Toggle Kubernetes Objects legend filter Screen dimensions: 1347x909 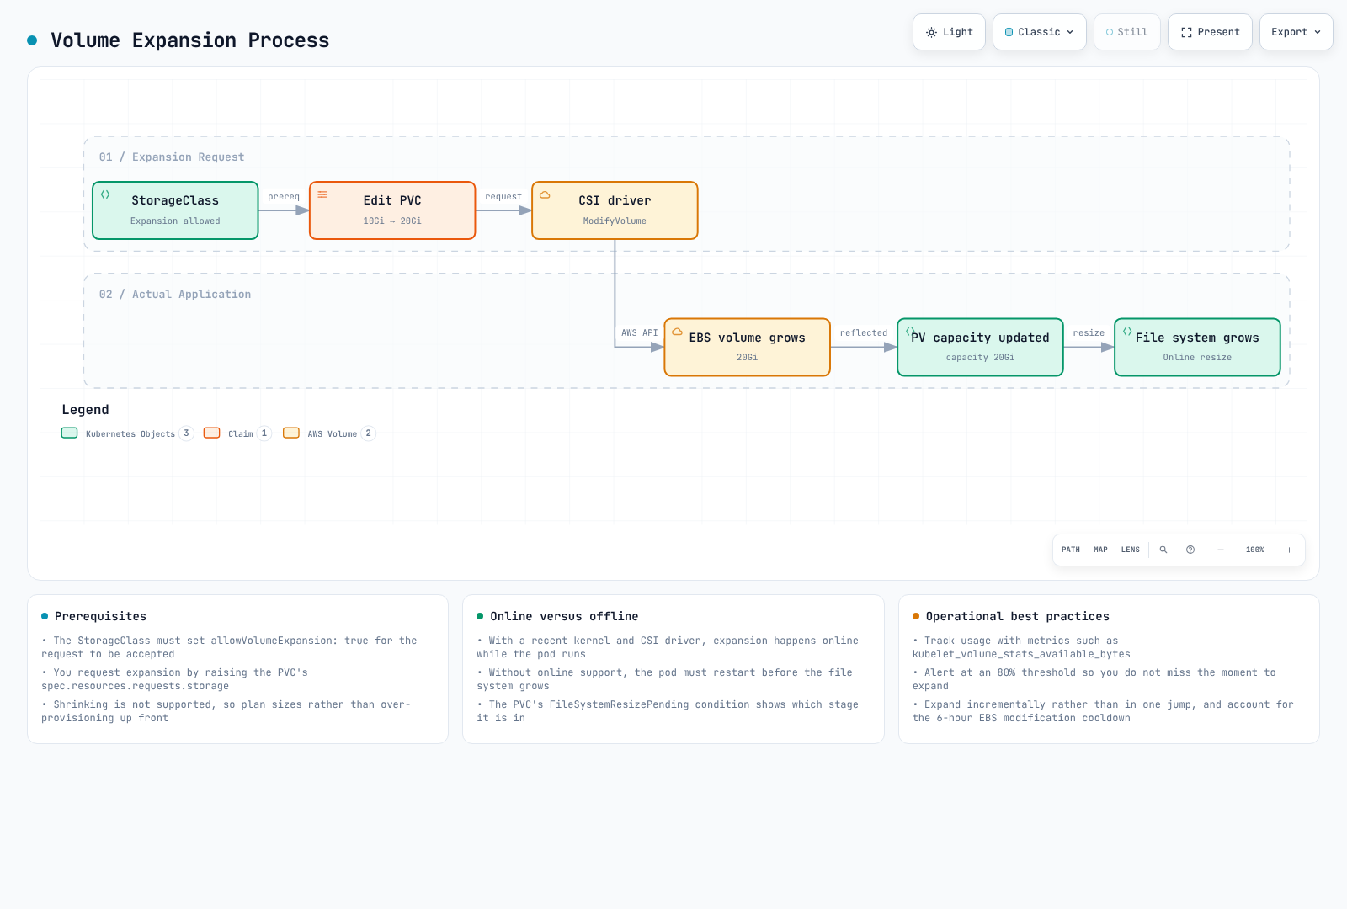(x=126, y=433)
